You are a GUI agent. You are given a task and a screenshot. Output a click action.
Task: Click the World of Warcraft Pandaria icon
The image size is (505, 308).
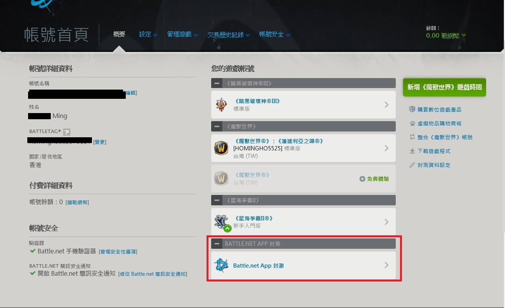click(221, 148)
